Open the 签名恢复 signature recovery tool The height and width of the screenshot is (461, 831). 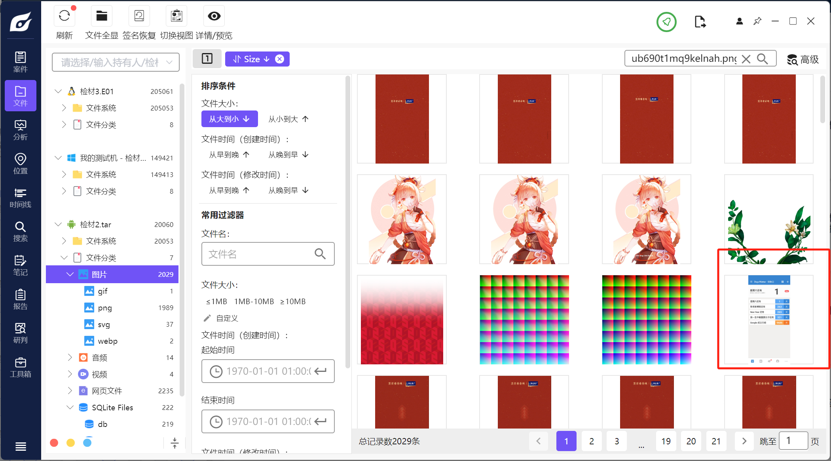[x=139, y=17]
